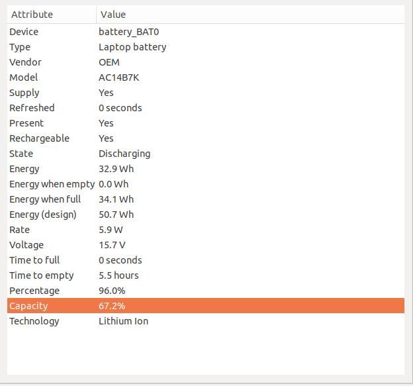Select the Vendor OEM row
413x386 pixels.
click(206, 62)
